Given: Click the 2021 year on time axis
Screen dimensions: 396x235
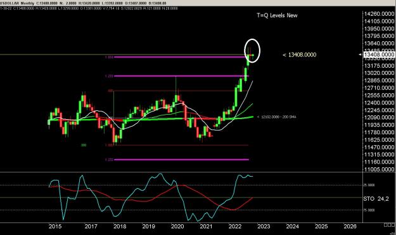Looking at the screenshot, I should [x=206, y=226].
